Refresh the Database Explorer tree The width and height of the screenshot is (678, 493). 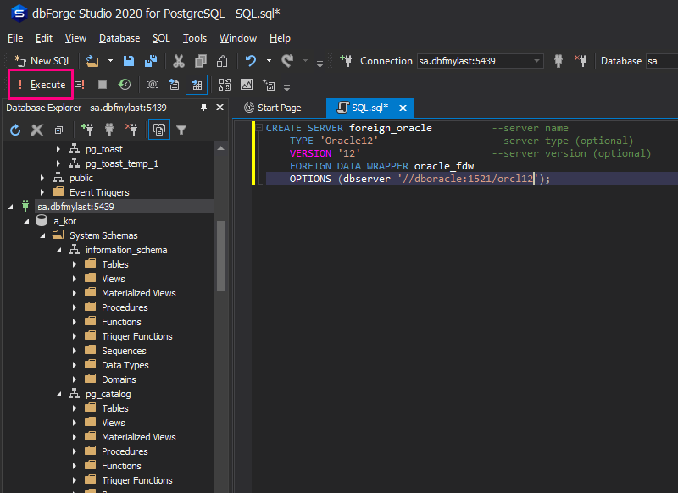coord(15,130)
